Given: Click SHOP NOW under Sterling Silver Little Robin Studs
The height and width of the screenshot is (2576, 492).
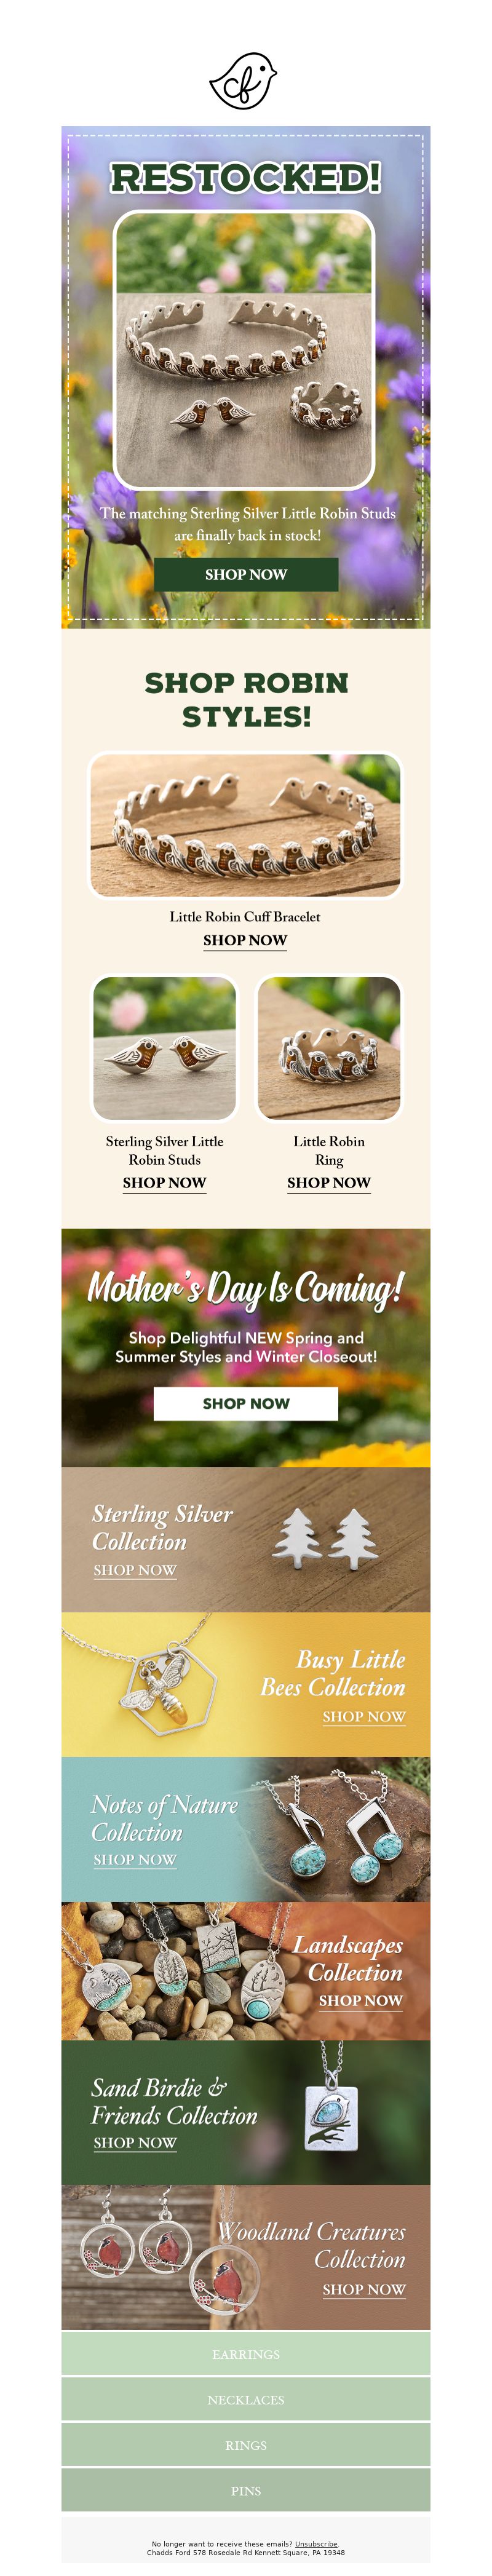Looking at the screenshot, I should (164, 1182).
